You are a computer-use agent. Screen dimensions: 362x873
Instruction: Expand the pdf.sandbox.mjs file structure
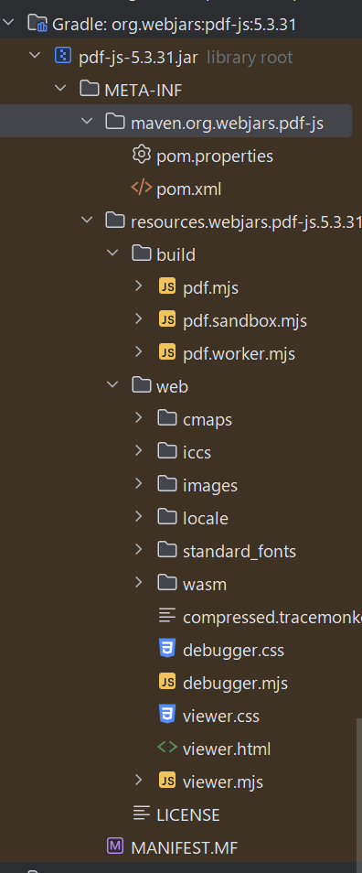pos(139,319)
